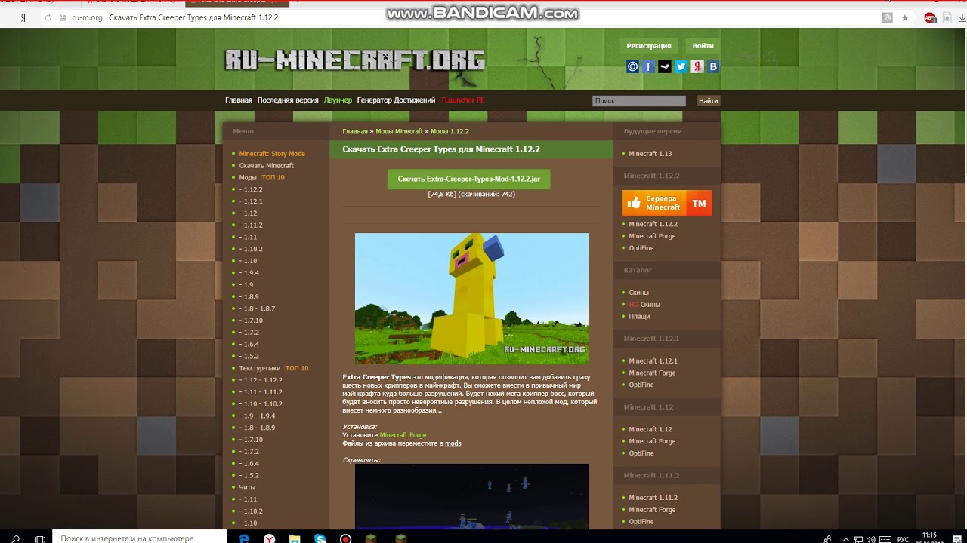Click the Войти button
The height and width of the screenshot is (543, 967).
[703, 46]
